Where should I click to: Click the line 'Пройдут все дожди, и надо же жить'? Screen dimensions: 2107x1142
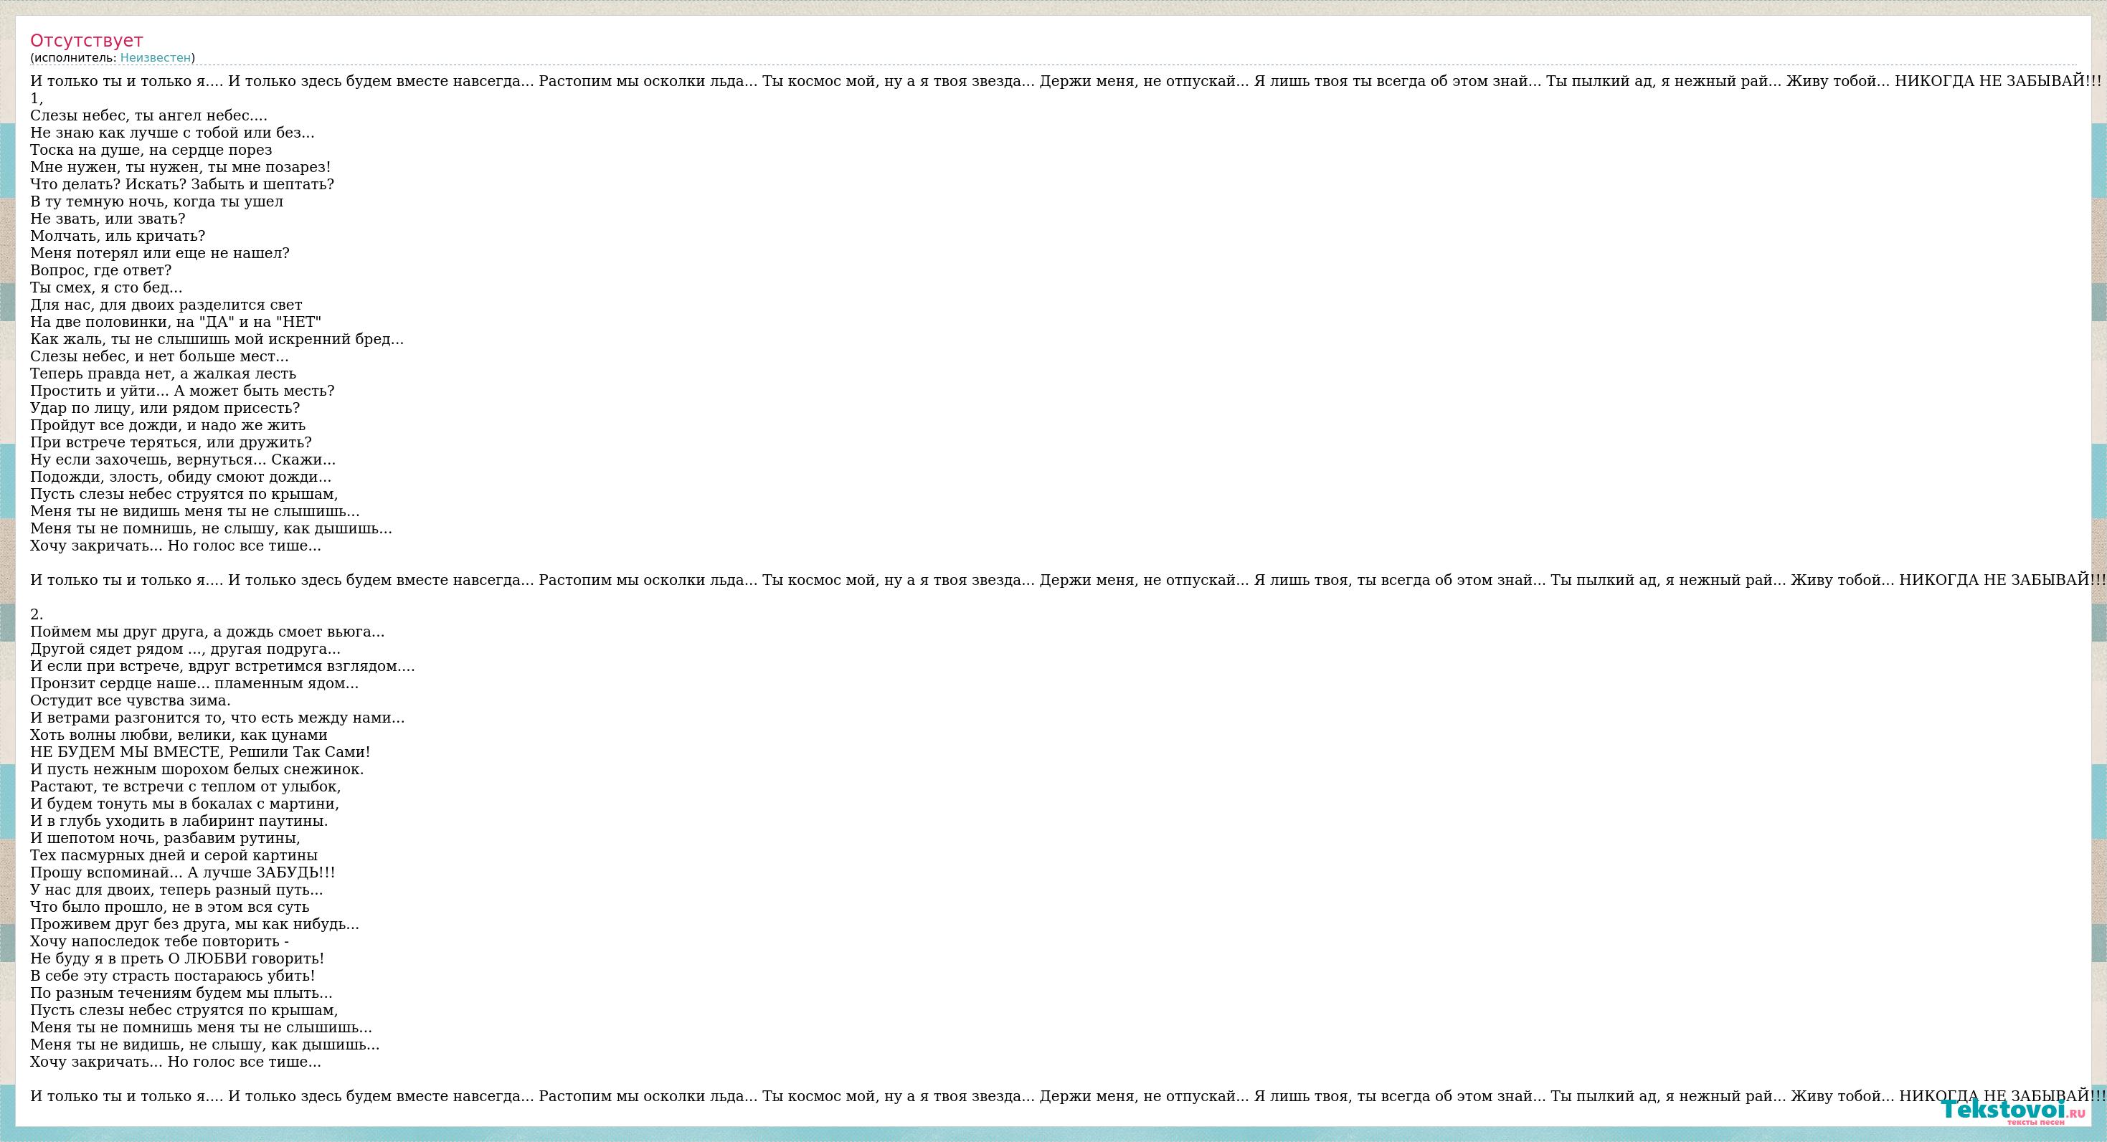tap(168, 425)
